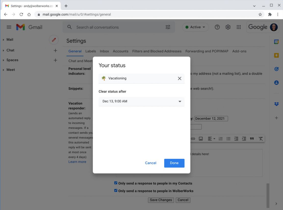Switch to the Accounts settings tab
This screenshot has width=283, height=210.
[120, 51]
